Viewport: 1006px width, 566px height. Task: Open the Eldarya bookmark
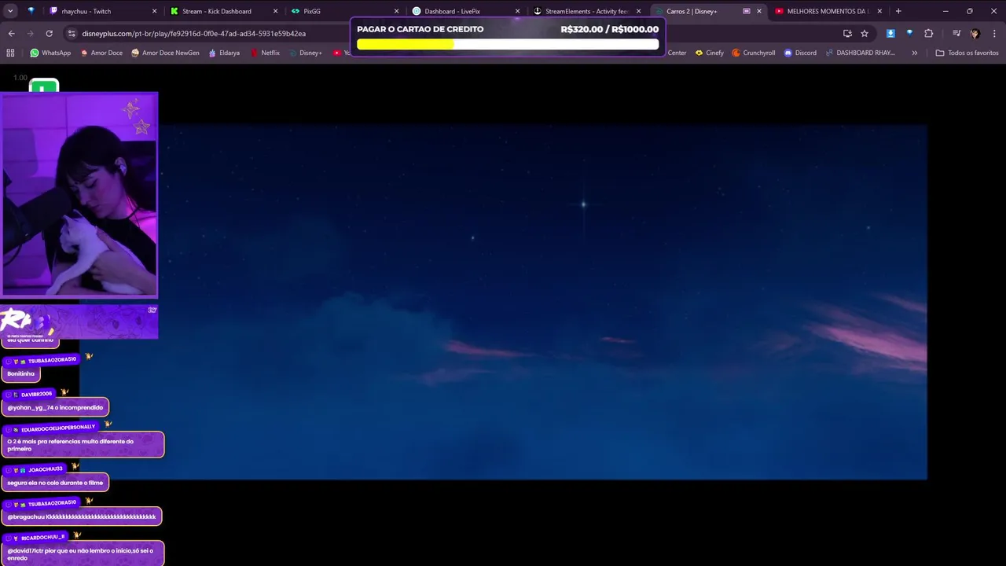(x=224, y=53)
